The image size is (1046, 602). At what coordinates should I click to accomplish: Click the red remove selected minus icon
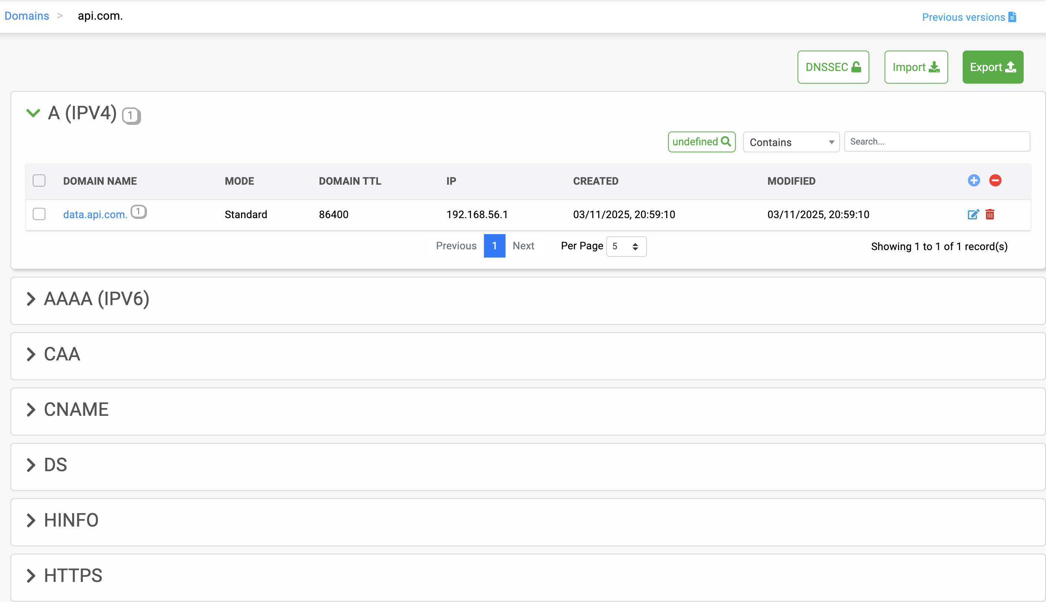[995, 180]
